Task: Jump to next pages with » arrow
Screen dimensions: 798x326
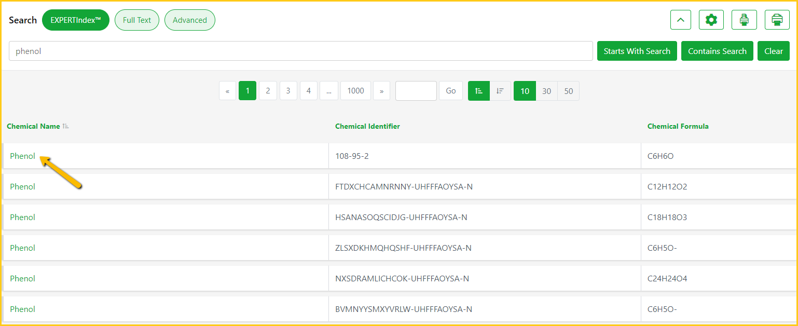Action: click(381, 91)
